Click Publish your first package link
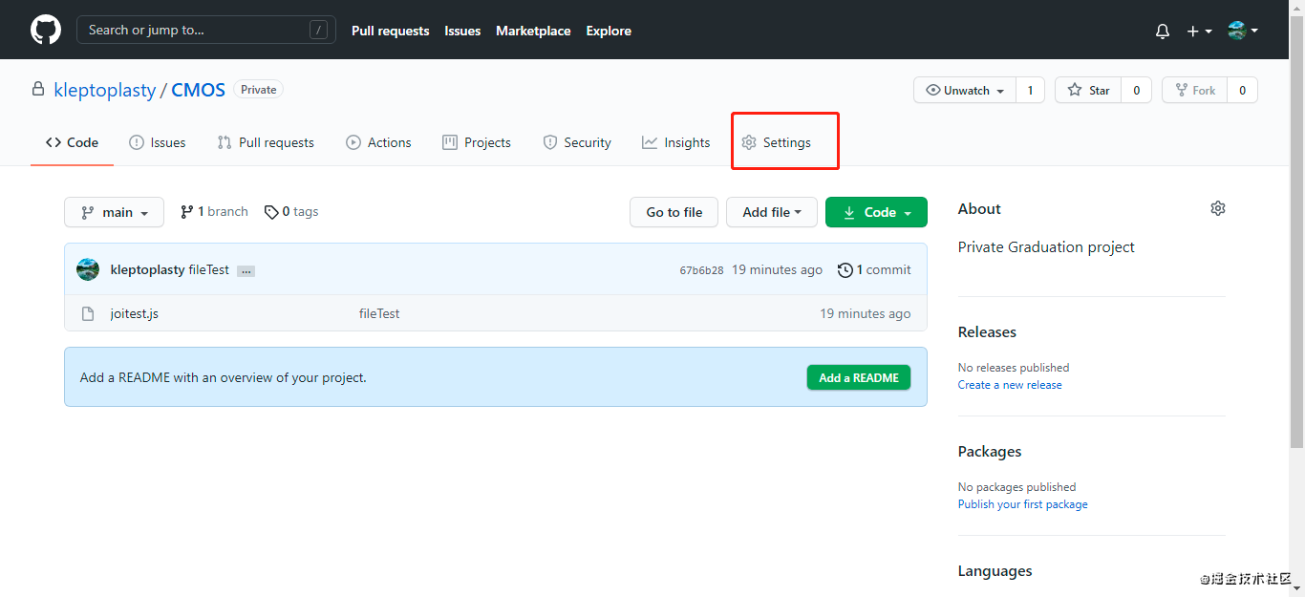 1023,504
